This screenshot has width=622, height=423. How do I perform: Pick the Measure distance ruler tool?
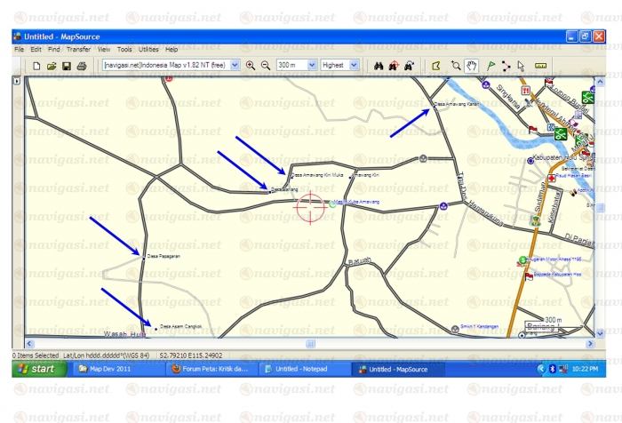coord(541,66)
